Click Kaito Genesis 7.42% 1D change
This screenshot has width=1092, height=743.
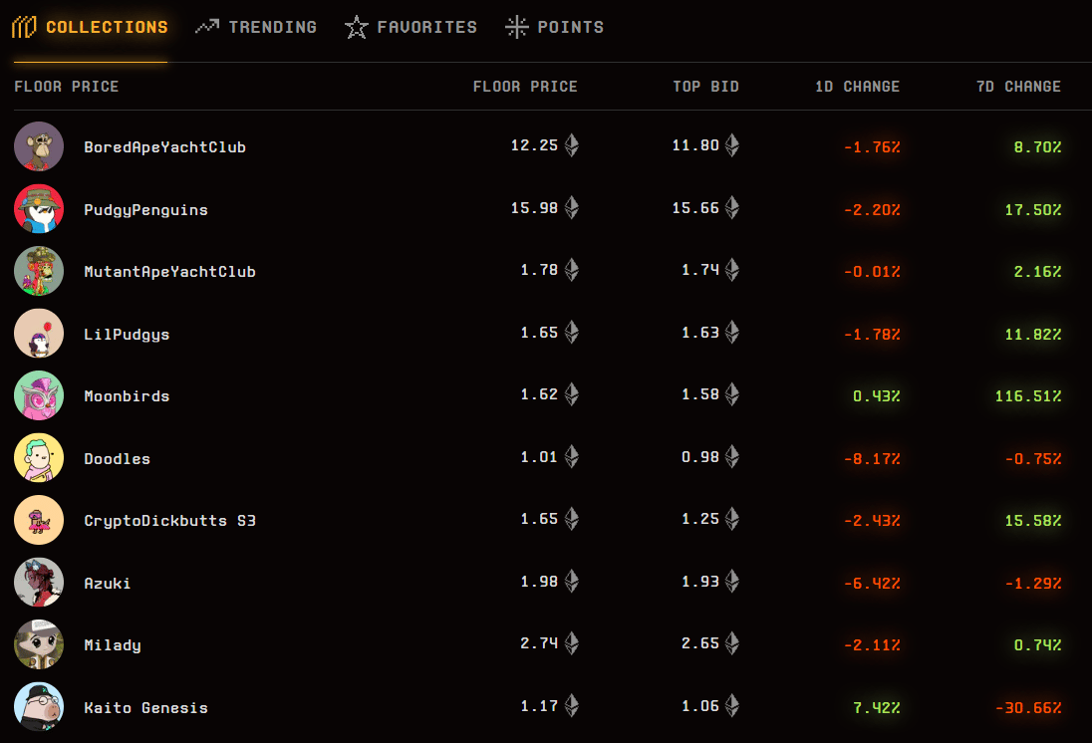(x=877, y=707)
